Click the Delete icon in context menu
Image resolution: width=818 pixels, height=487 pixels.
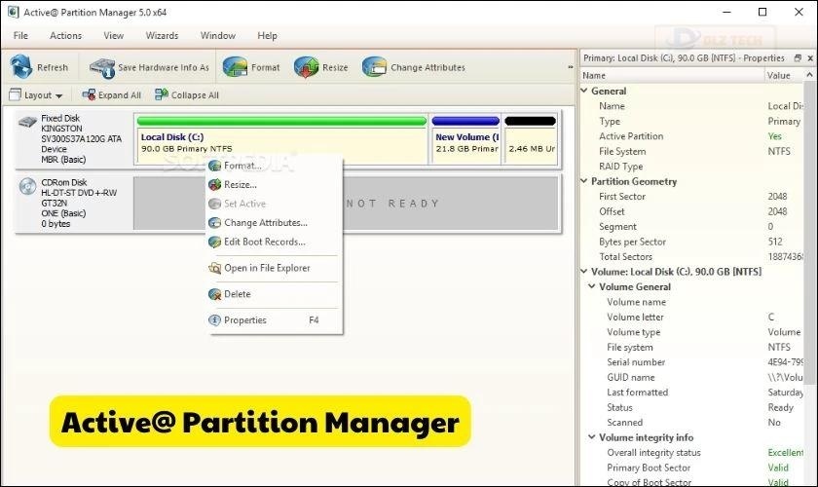[x=214, y=294]
